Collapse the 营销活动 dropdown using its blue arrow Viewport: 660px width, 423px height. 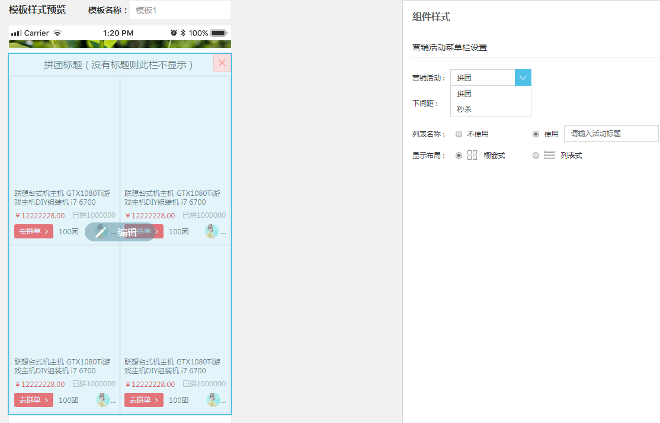click(523, 78)
